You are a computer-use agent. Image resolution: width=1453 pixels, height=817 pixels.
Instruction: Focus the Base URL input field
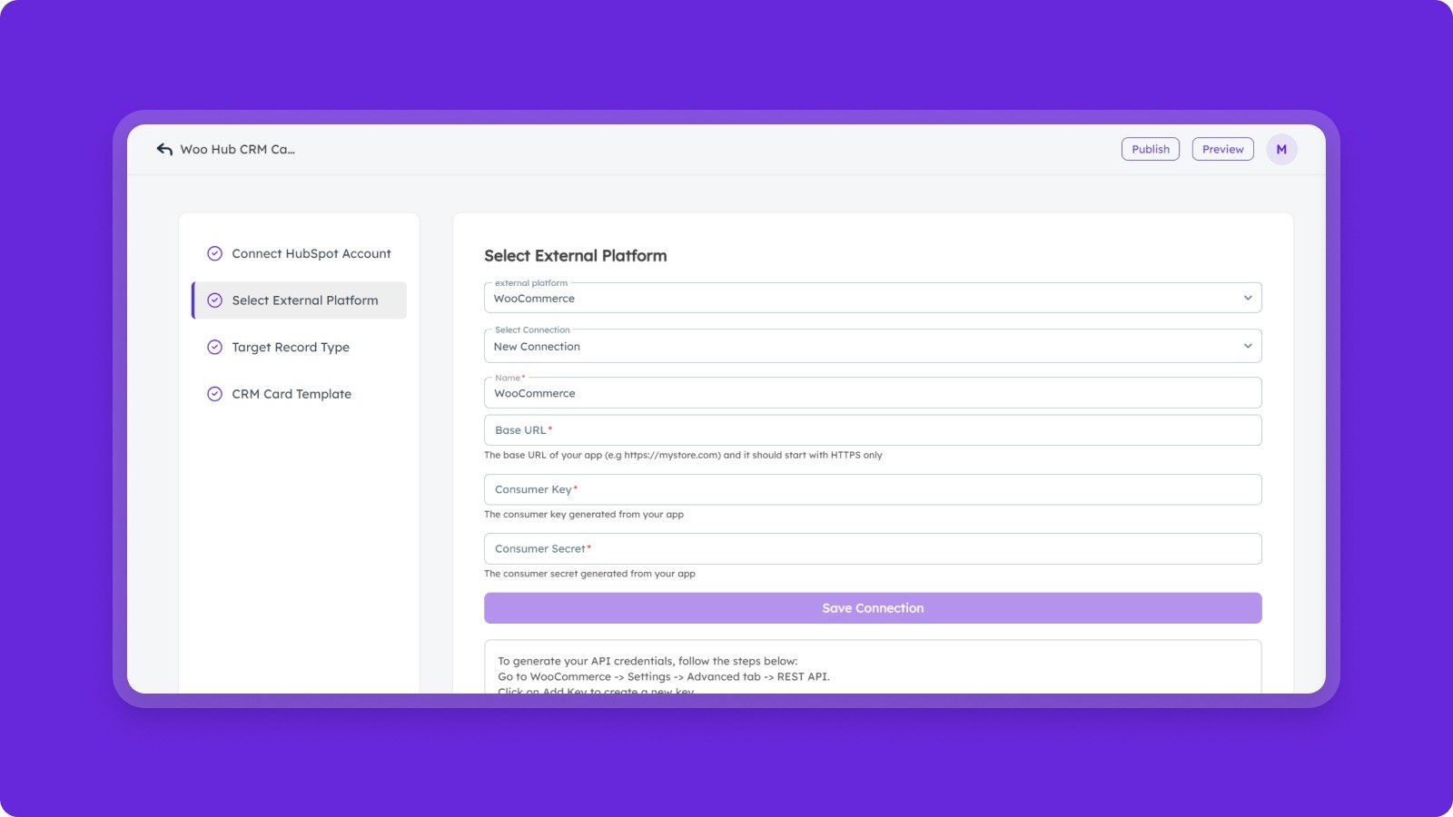[x=872, y=430]
